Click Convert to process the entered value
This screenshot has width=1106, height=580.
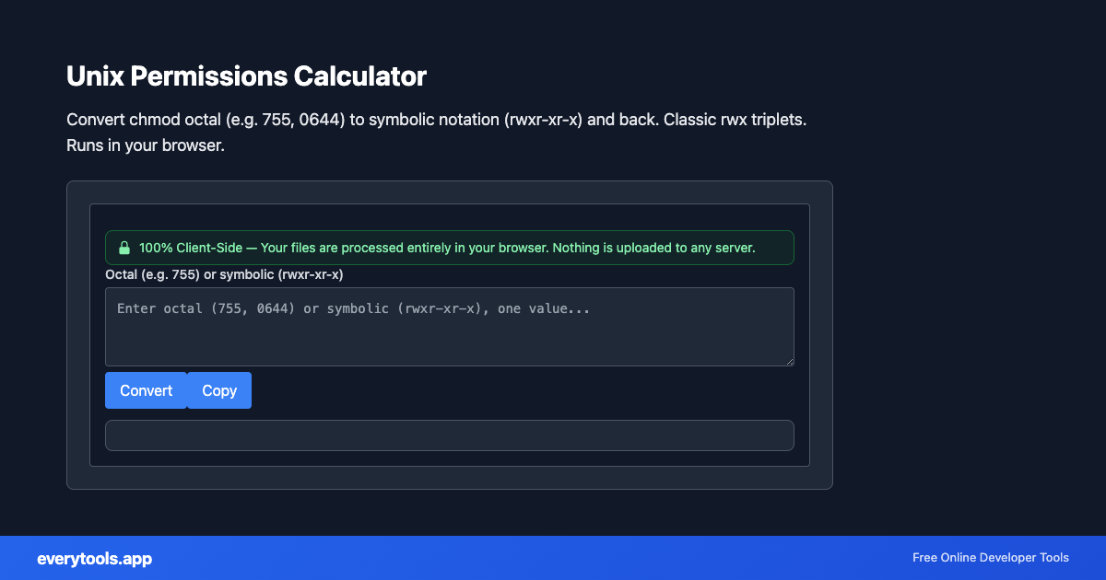(146, 389)
